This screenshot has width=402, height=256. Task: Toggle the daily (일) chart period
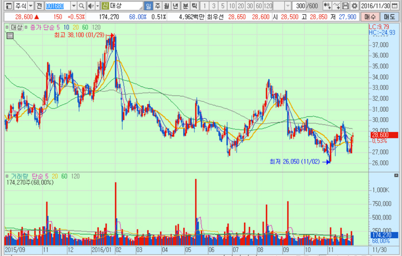click(x=148, y=6)
